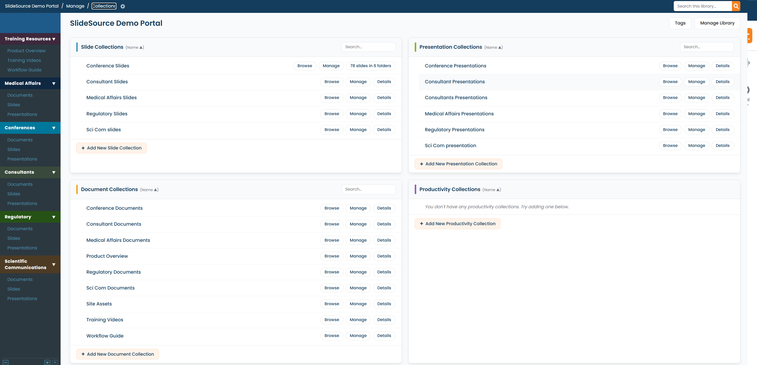757x365 pixels.
Task: Collapse the Scientific Communications section arrow
Action: pyautogui.click(x=54, y=265)
